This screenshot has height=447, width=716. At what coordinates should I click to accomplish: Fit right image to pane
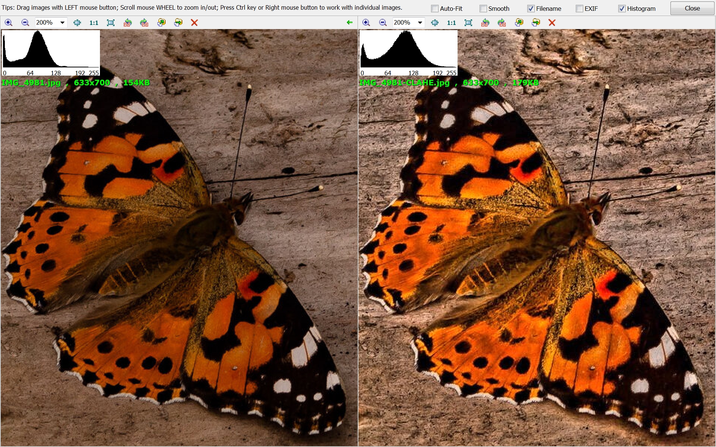point(435,23)
